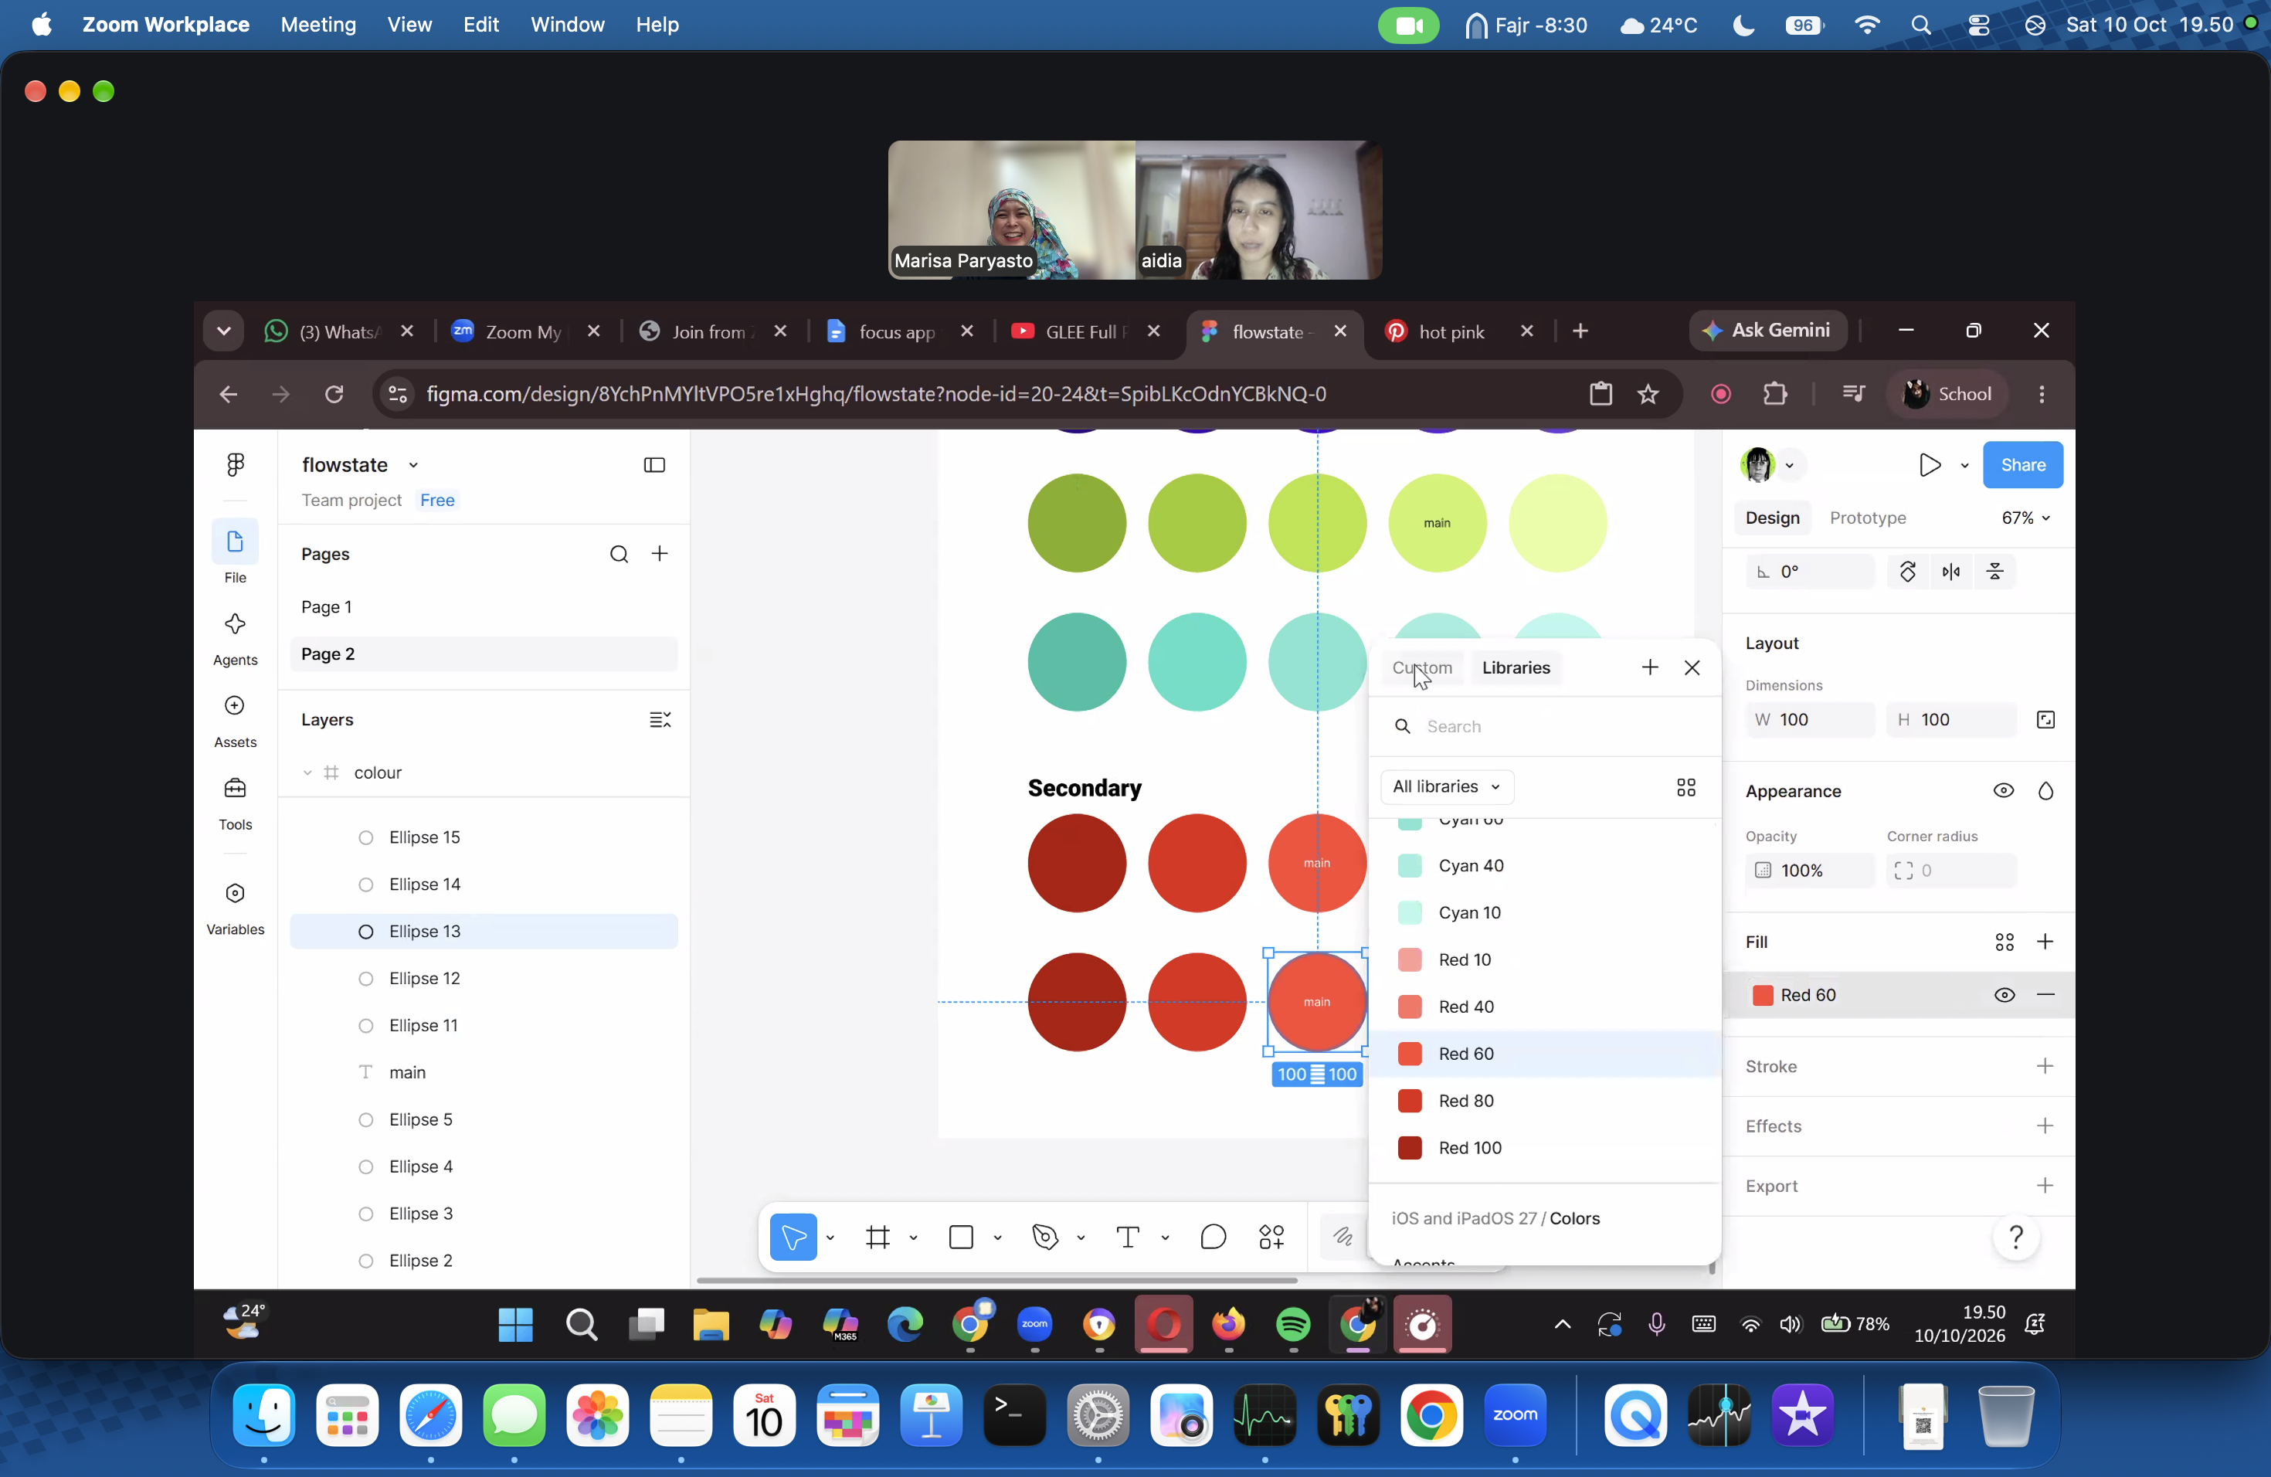
Task: Open the flowstate file name dropdown
Action: click(413, 466)
